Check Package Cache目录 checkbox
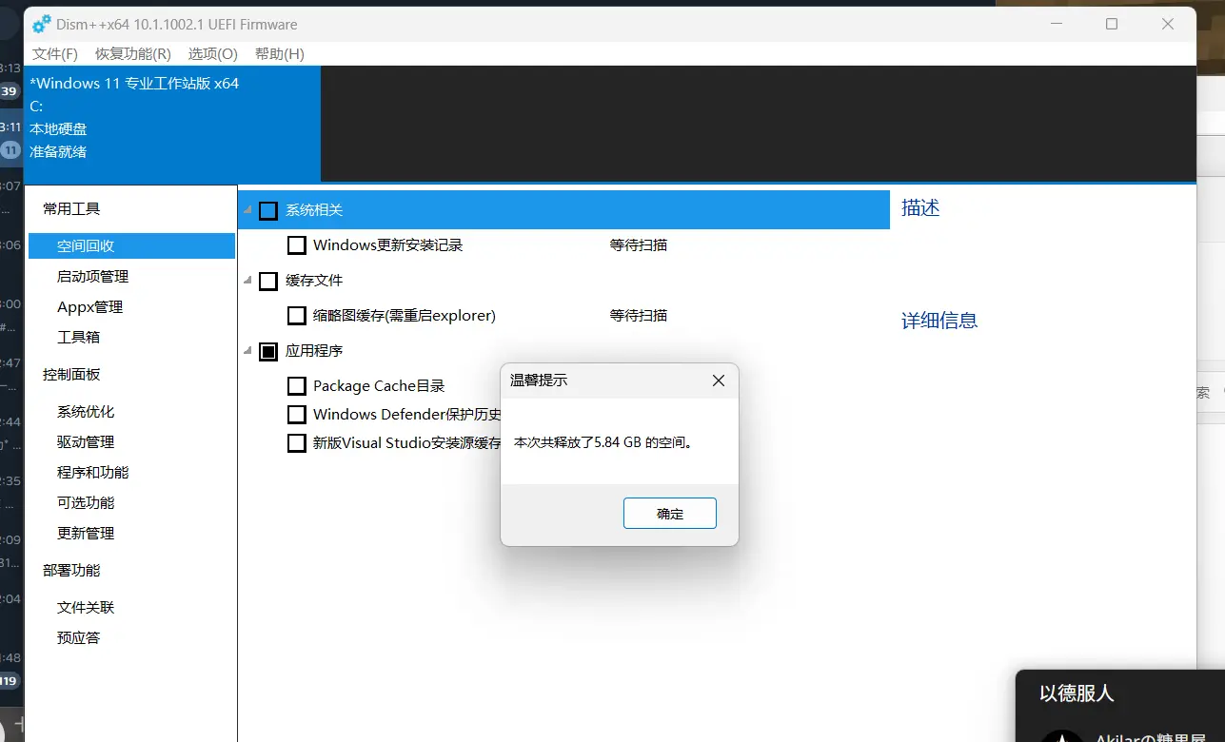The image size is (1225, 742). [296, 386]
